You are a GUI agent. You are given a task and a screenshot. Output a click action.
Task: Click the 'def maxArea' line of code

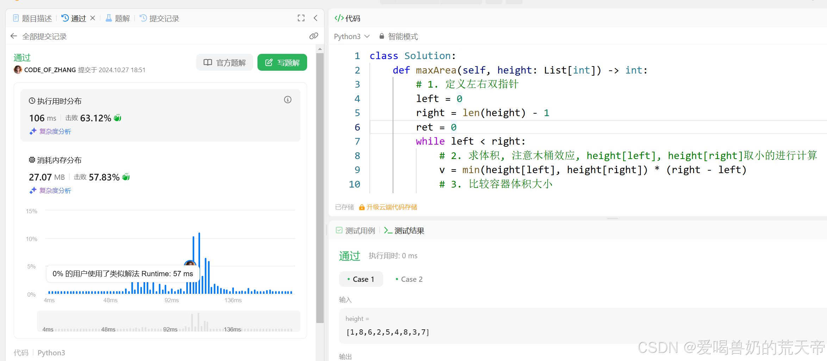[520, 70]
